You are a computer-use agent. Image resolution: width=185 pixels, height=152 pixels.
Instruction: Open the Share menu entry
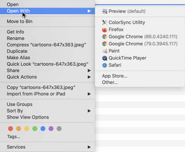[47, 71]
